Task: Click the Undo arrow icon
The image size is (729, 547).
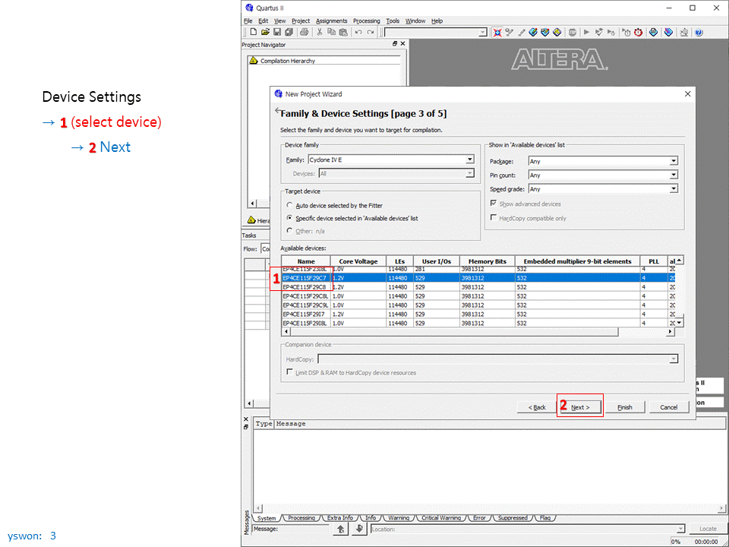Action: pyautogui.click(x=358, y=32)
